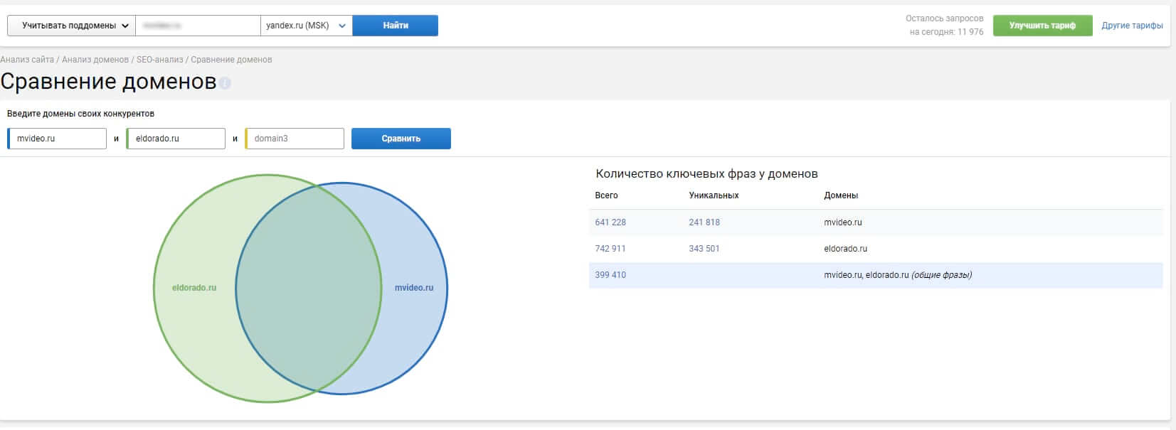The image size is (1176, 430).
Task: Click the eldorado.ru domain input field
Action: (x=176, y=139)
